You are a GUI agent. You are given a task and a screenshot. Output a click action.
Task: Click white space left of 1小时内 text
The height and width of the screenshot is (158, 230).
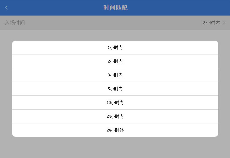click(53, 47)
